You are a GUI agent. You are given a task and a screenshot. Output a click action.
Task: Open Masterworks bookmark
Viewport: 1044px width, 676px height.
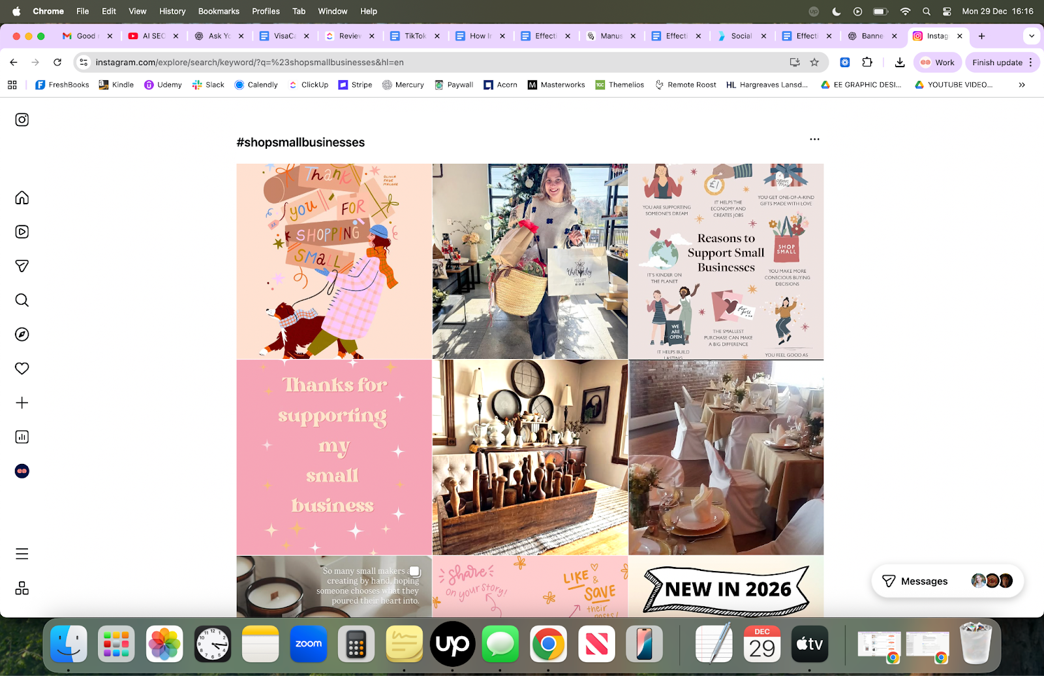557,85
